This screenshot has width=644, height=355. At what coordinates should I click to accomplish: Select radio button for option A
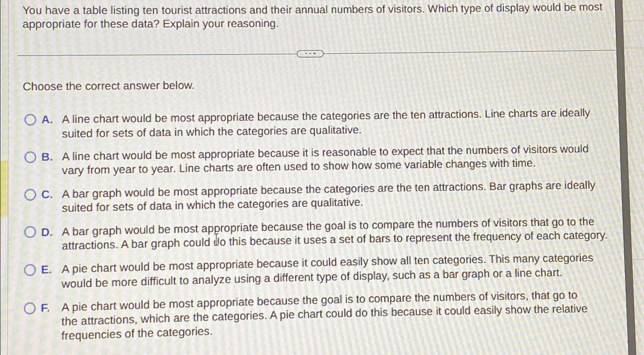click(x=30, y=120)
